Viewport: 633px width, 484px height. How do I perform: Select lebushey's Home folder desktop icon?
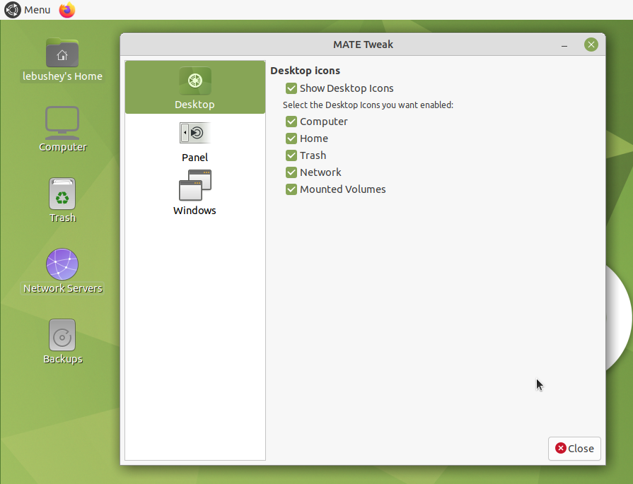62,54
